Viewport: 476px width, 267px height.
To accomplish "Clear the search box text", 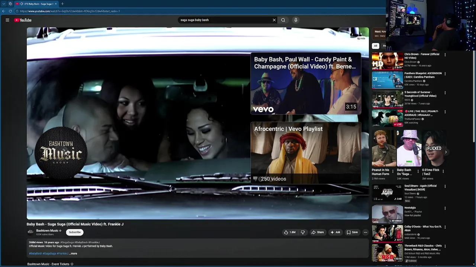I will (x=274, y=20).
